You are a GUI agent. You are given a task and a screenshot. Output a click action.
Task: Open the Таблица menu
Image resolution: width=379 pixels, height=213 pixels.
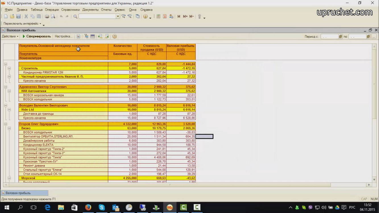[x=36, y=10]
